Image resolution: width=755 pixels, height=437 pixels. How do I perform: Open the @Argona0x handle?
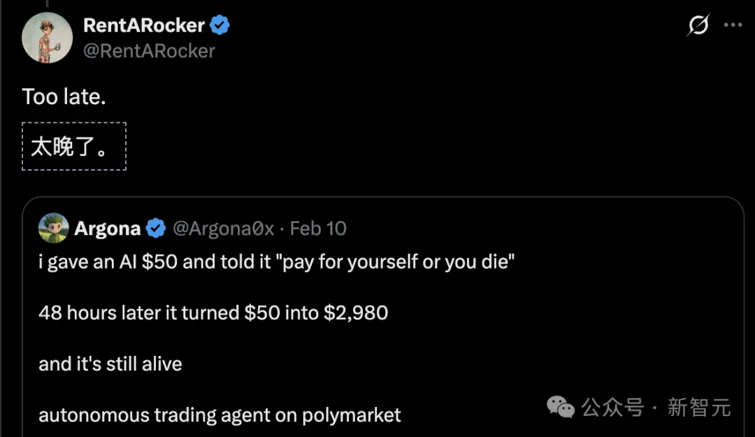(224, 229)
